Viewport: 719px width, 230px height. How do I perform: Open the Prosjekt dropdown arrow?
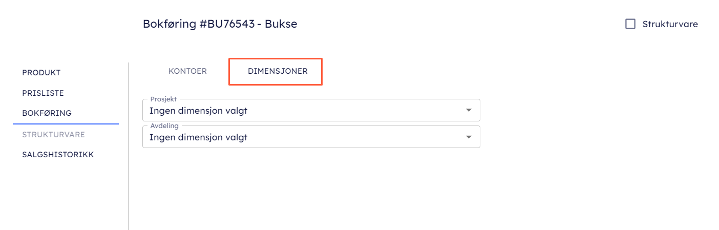point(468,110)
